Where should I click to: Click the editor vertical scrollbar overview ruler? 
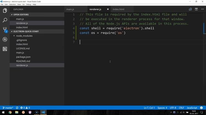coord(204,59)
